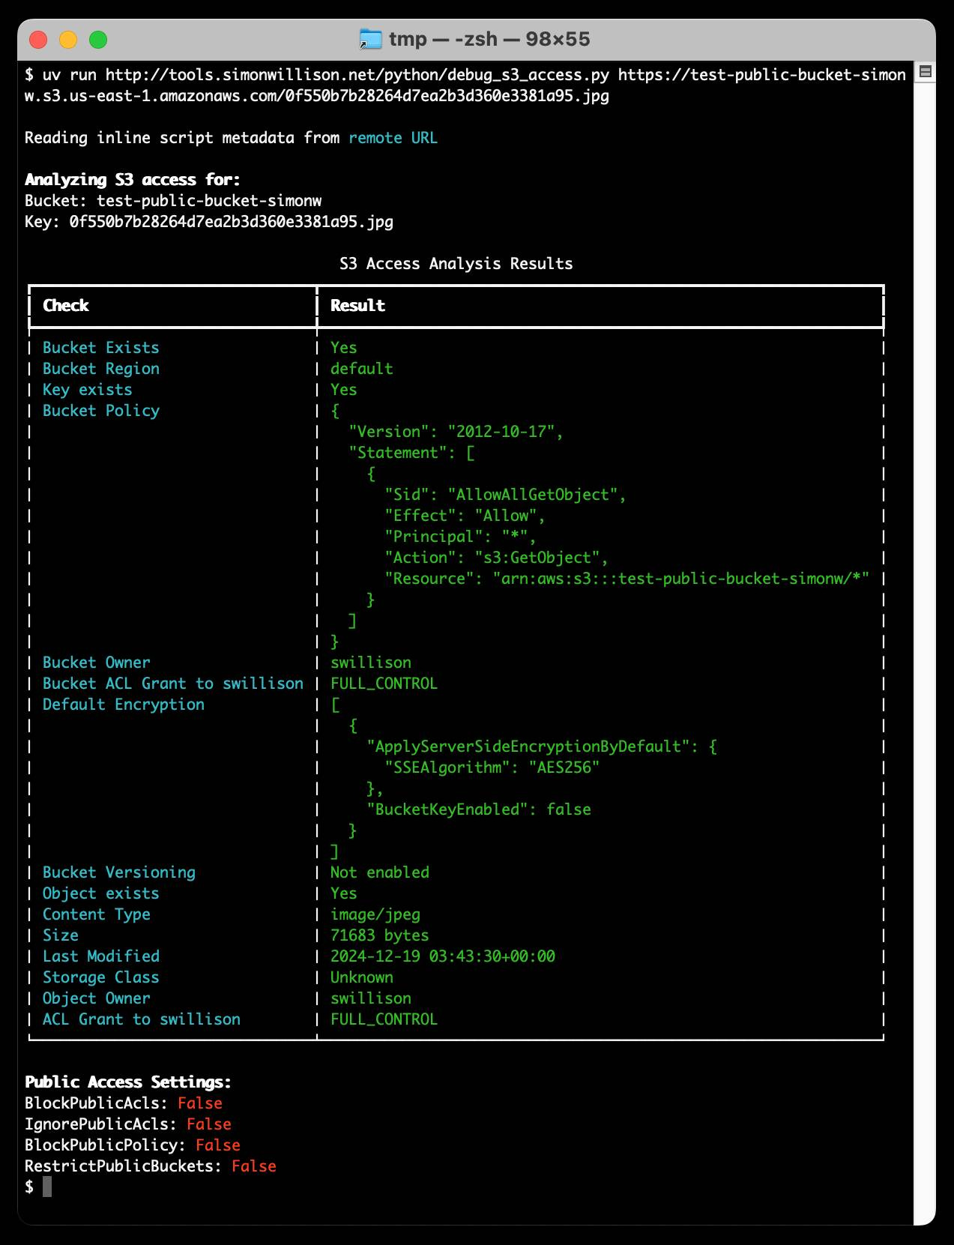Click the 'Last Modified' row label
Viewport: 954px width, 1245px height.
100,956
